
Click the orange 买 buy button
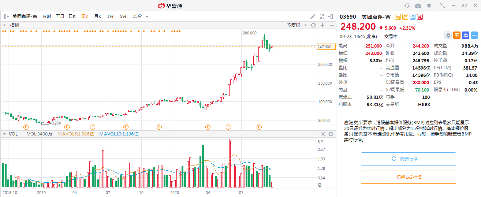click(457, 35)
